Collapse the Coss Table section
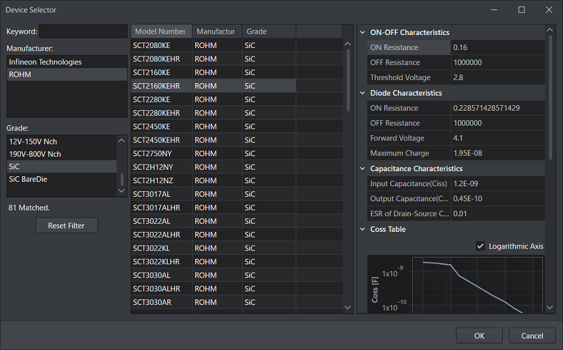563x350 pixels. 363,229
